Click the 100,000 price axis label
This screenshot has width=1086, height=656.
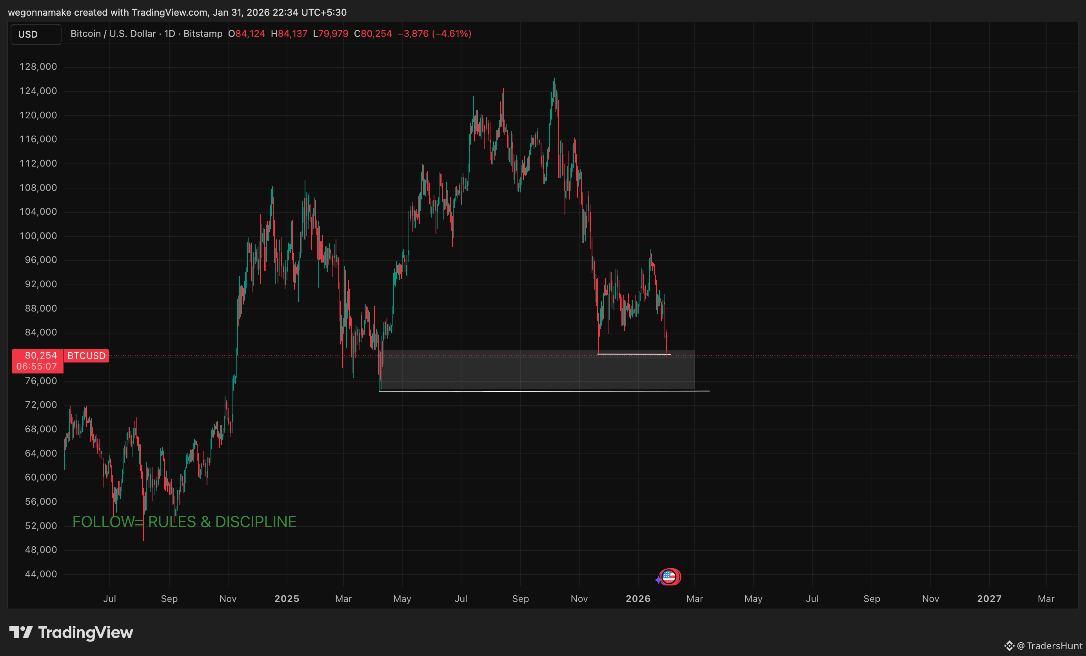38,236
